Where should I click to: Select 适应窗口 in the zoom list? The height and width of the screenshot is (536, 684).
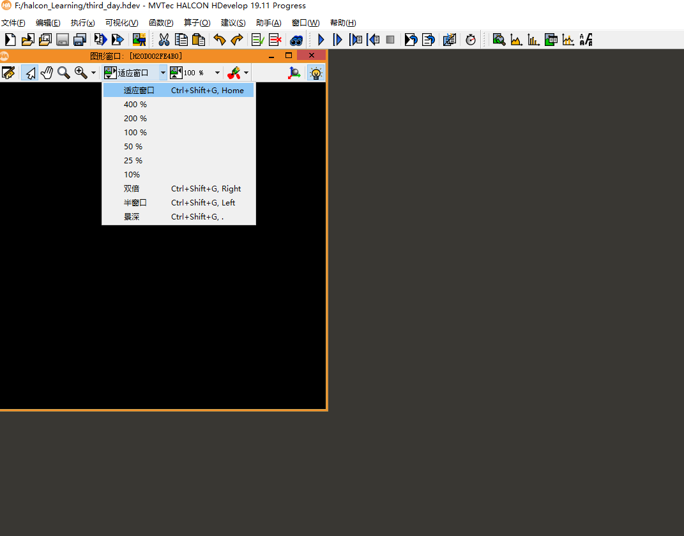click(x=178, y=90)
